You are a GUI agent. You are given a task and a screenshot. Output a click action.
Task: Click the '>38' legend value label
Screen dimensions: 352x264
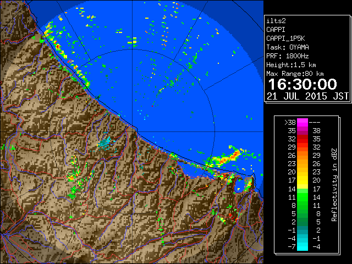(290, 122)
